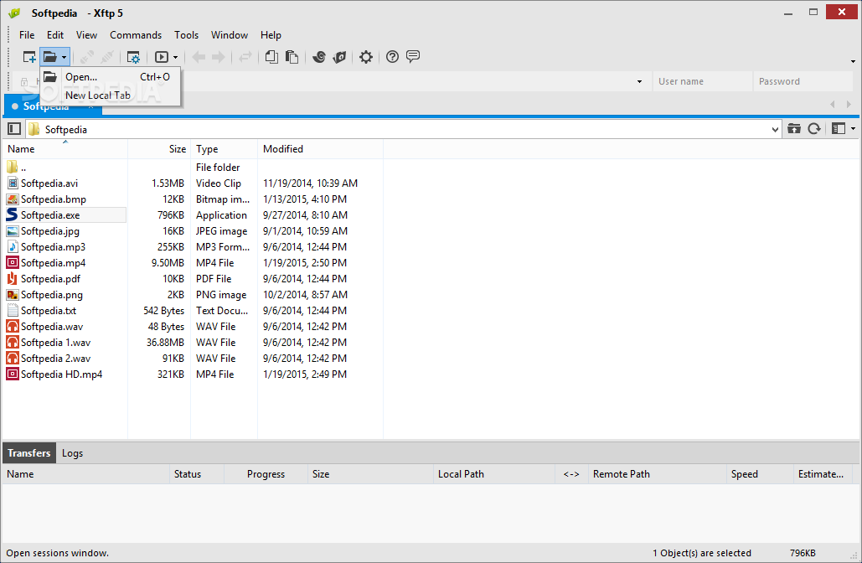Expand the host address bar dropdown arrow

pos(639,81)
